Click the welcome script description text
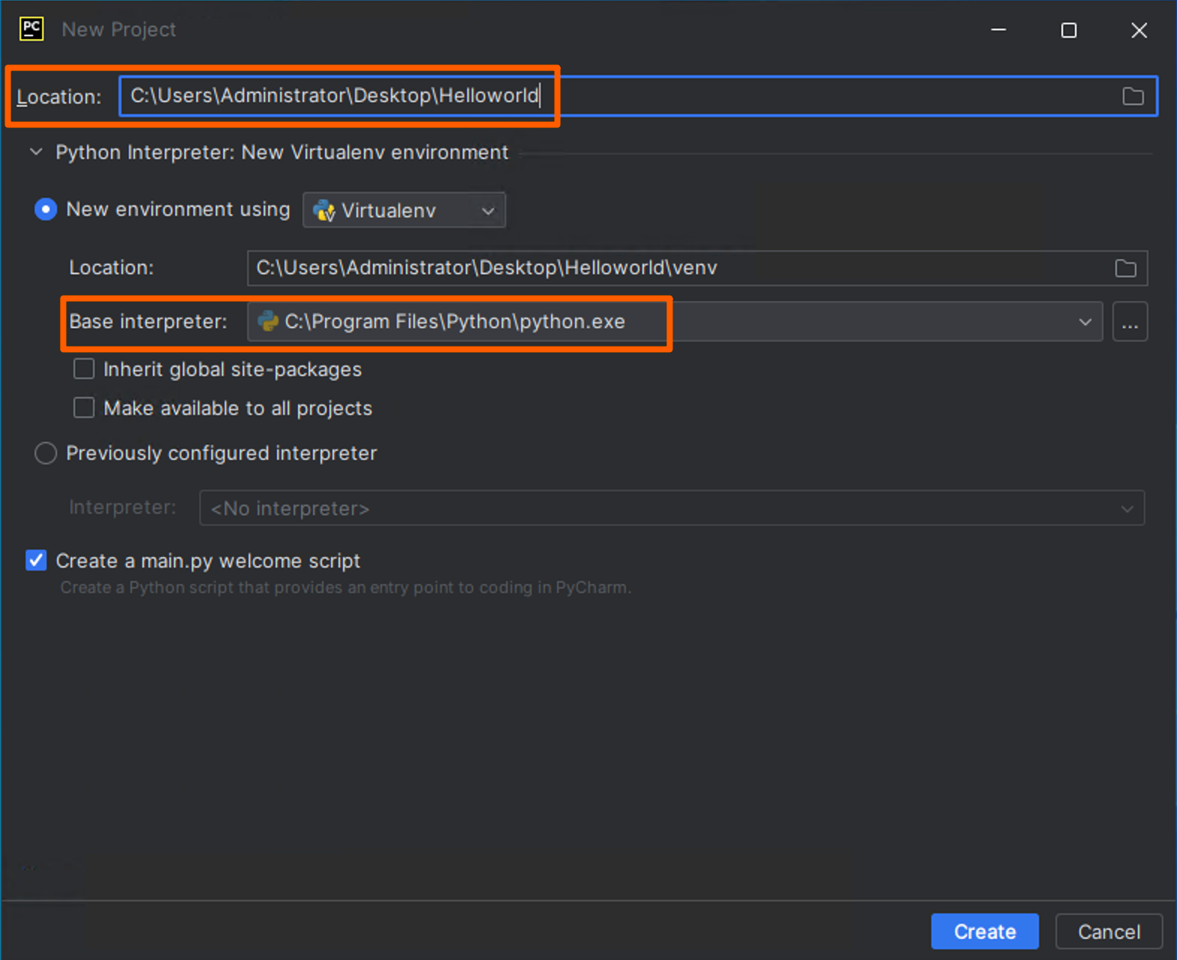The image size is (1177, 960). point(346,588)
